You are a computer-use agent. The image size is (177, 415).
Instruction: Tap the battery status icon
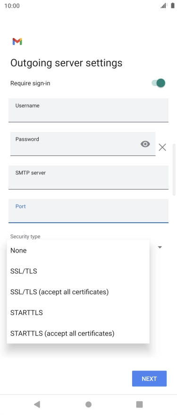tap(172, 6)
